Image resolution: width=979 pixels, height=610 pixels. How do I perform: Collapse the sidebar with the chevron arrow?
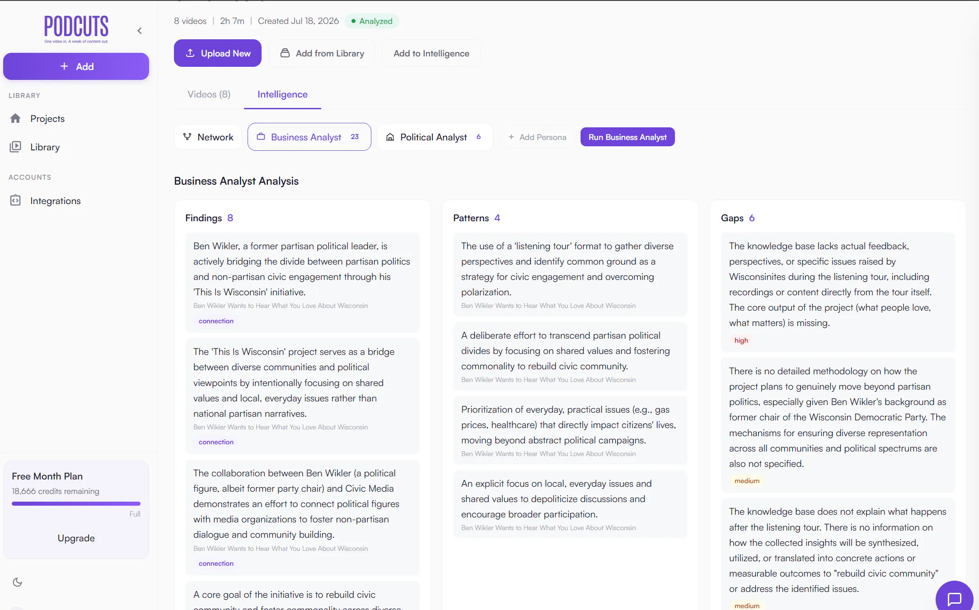pos(140,31)
